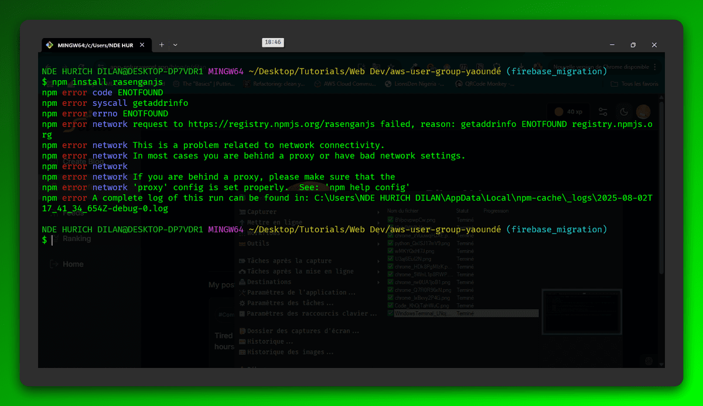The width and height of the screenshot is (703, 406).
Task: Toggle checkbox for chrome_5WnL1p8RWP in ShareX
Action: tap(391, 274)
